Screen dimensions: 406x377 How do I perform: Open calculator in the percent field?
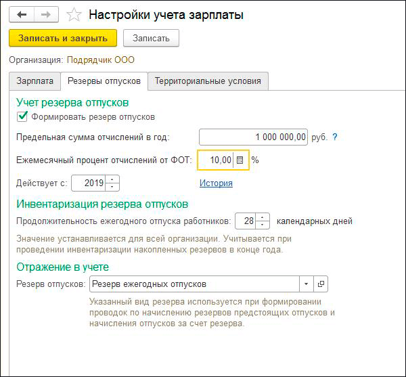pos(240,160)
